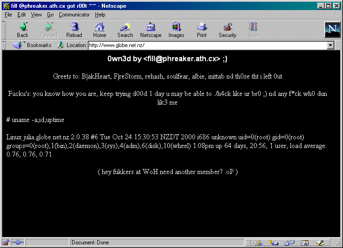Click inside the Location URL field
Image resolution: width=343 pixels, height=248 pixels.
pos(206,45)
